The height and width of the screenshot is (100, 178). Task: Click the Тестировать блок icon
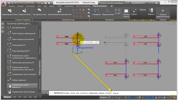click(39, 11)
